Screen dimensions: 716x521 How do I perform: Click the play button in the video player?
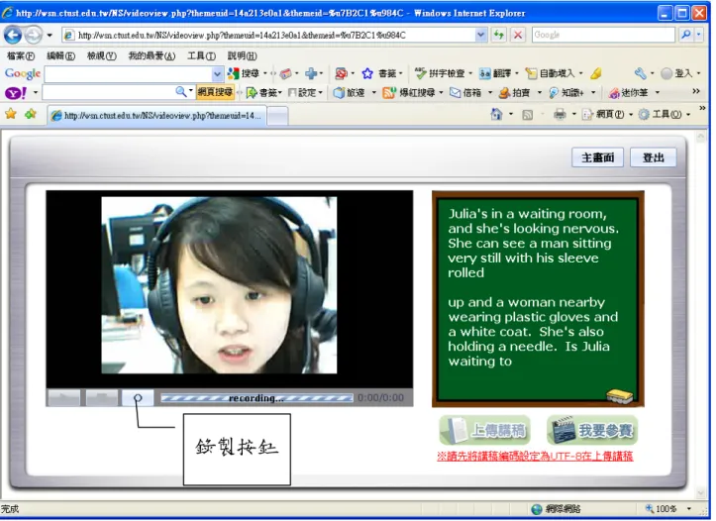[x=64, y=398]
